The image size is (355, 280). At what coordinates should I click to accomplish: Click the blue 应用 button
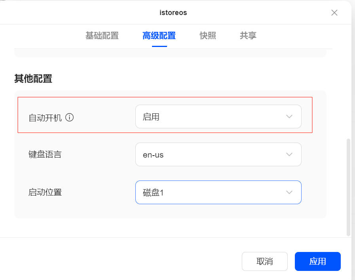pos(318,261)
